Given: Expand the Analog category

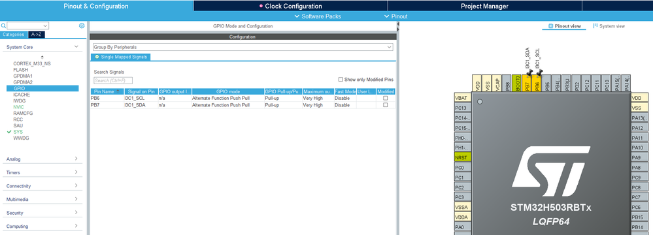Looking at the screenshot, I should click(x=76, y=159).
